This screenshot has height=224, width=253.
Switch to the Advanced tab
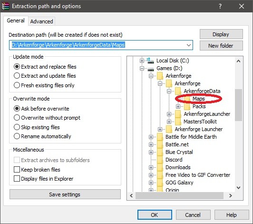coord(42,21)
